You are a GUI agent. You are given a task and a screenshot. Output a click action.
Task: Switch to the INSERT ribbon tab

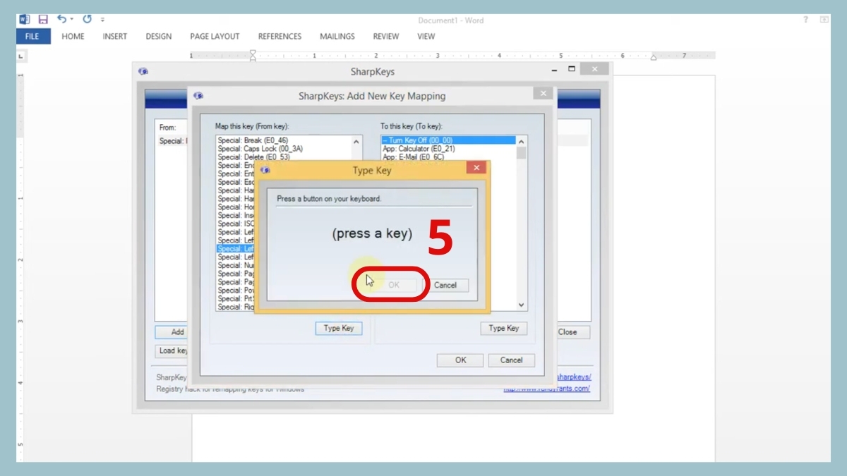(x=115, y=37)
